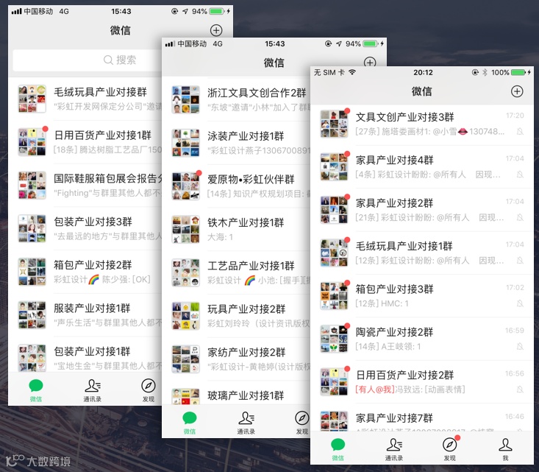539x472 pixels.
Task: Tap the avatar of 文具文创产业对接3群
Action: pos(334,124)
